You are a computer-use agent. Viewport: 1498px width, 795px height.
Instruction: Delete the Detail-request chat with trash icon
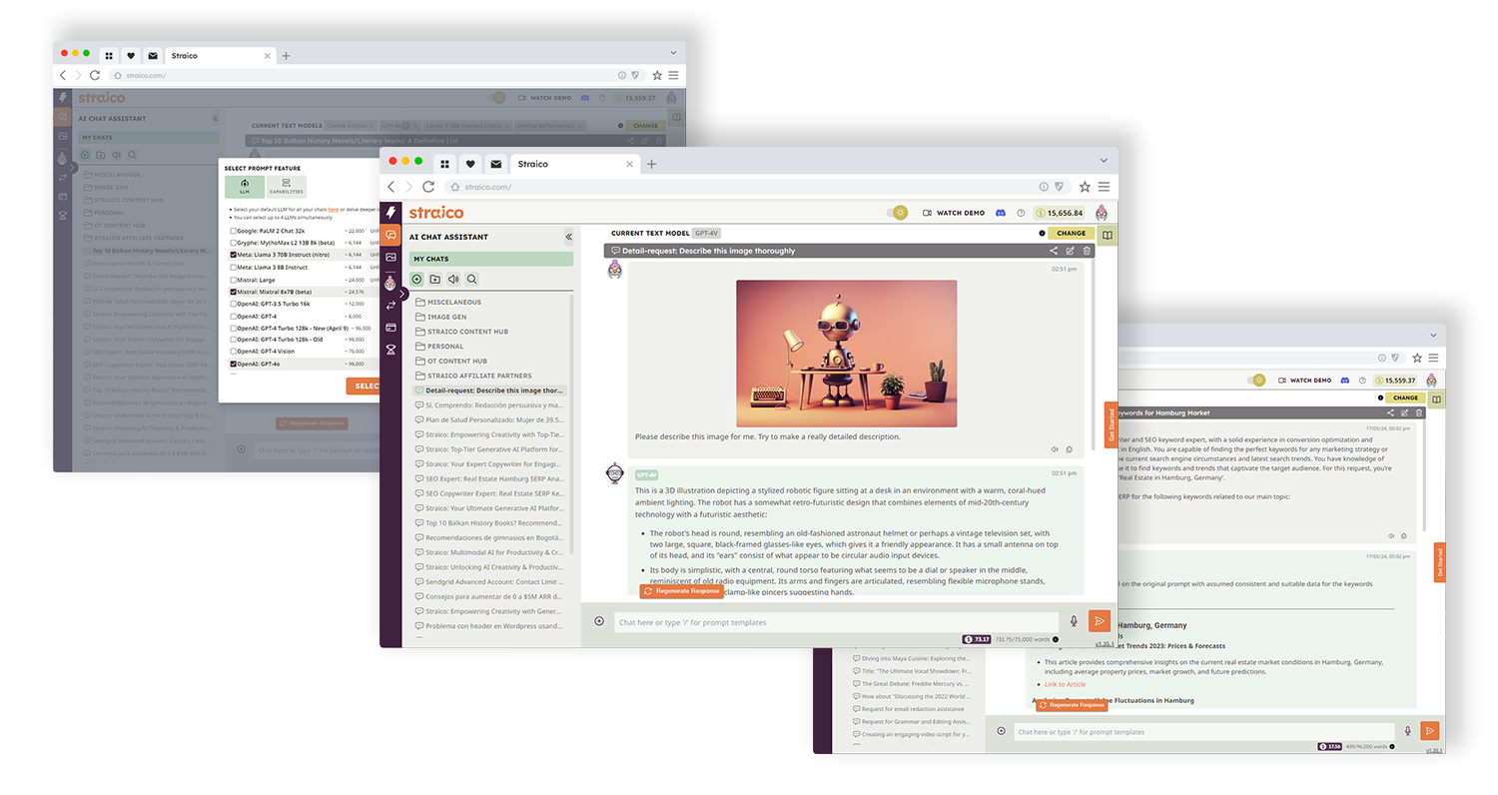[x=1087, y=251]
